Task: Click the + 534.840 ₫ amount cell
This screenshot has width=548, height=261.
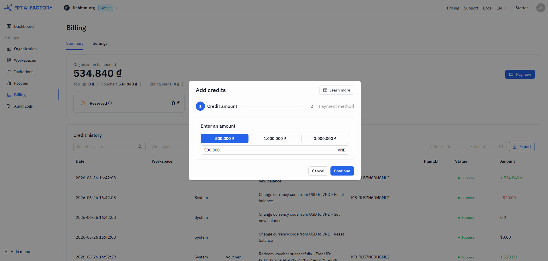Action: coord(511,178)
